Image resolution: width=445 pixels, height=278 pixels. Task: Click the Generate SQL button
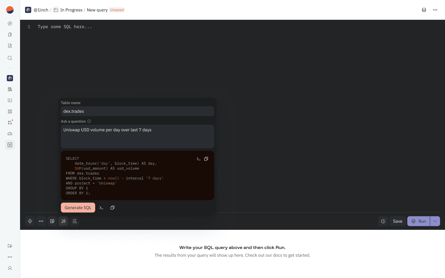[x=78, y=208]
